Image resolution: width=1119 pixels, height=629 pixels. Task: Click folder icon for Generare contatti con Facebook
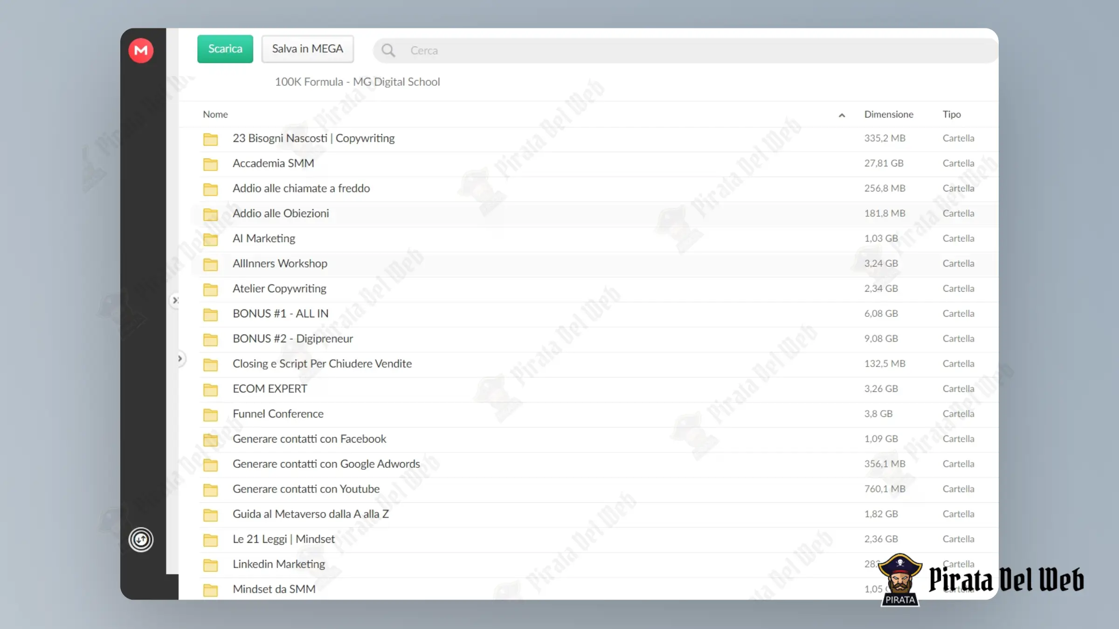210,440
